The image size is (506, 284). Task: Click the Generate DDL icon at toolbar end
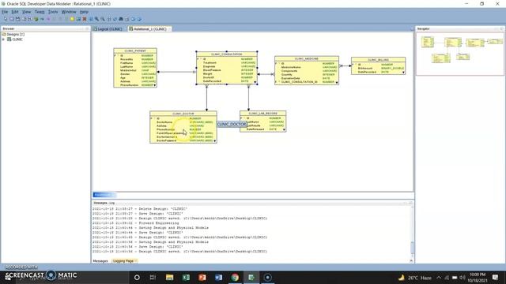pos(139,19)
